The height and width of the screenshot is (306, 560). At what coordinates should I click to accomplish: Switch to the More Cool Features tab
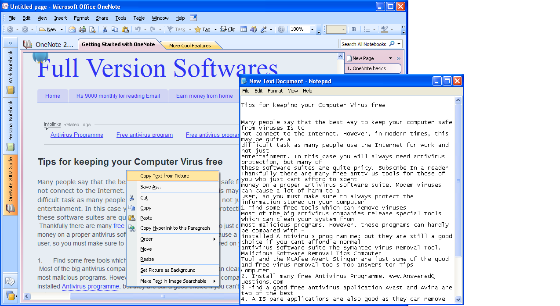click(x=189, y=45)
